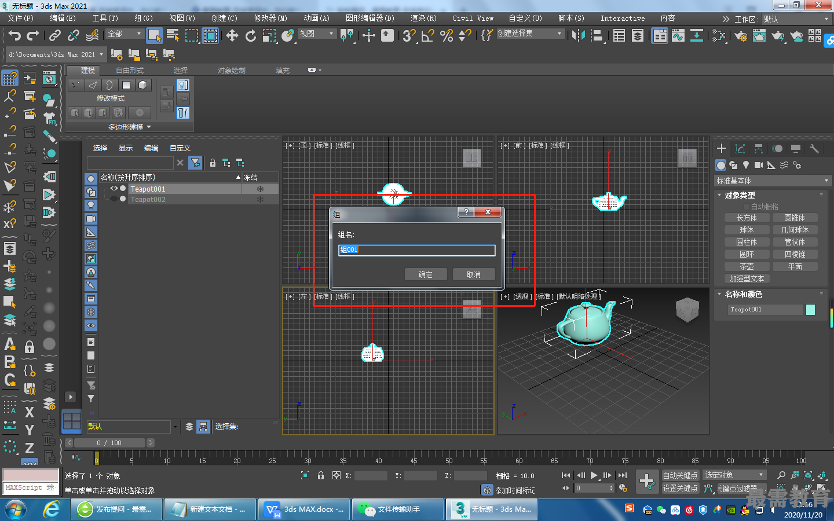Image resolution: width=834 pixels, height=521 pixels.
Task: Toggle visibility eye of Teapot001
Action: click(114, 189)
